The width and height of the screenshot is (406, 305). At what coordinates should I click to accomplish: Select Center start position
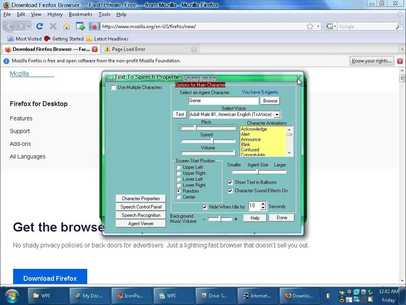tap(178, 197)
